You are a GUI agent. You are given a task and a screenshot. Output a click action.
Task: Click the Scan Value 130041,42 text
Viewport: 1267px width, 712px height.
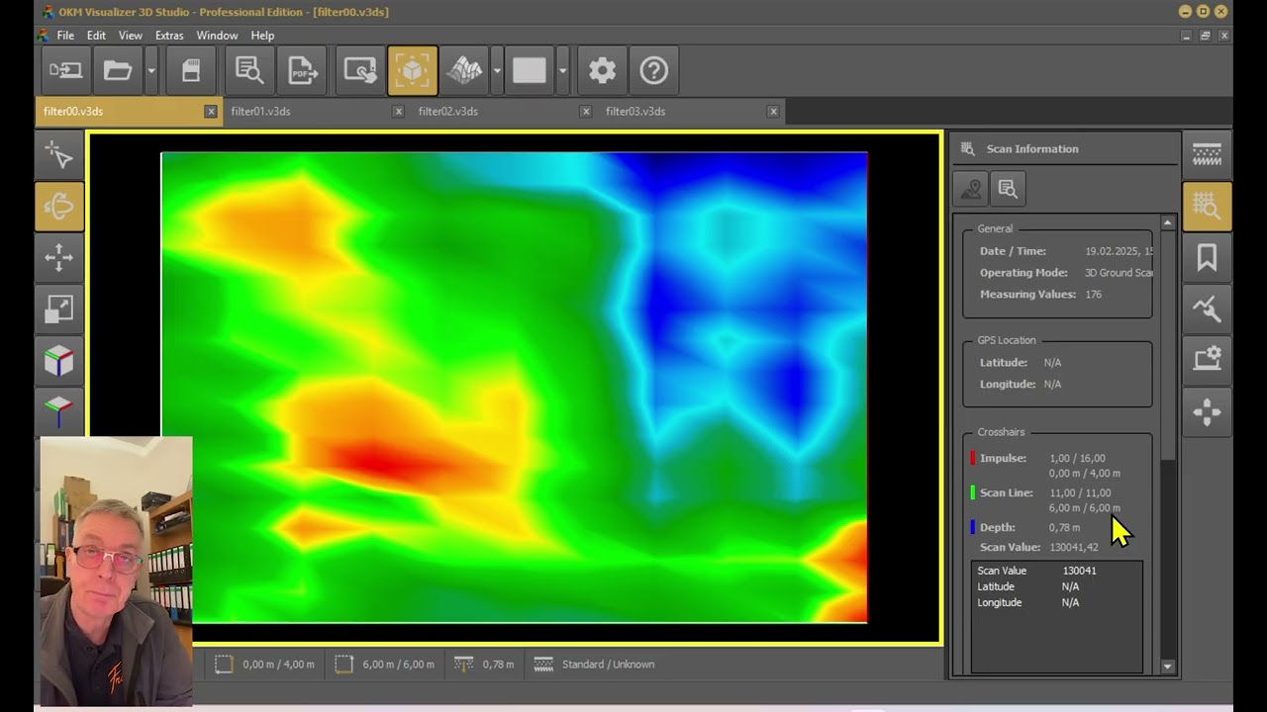pyautogui.click(x=1039, y=547)
